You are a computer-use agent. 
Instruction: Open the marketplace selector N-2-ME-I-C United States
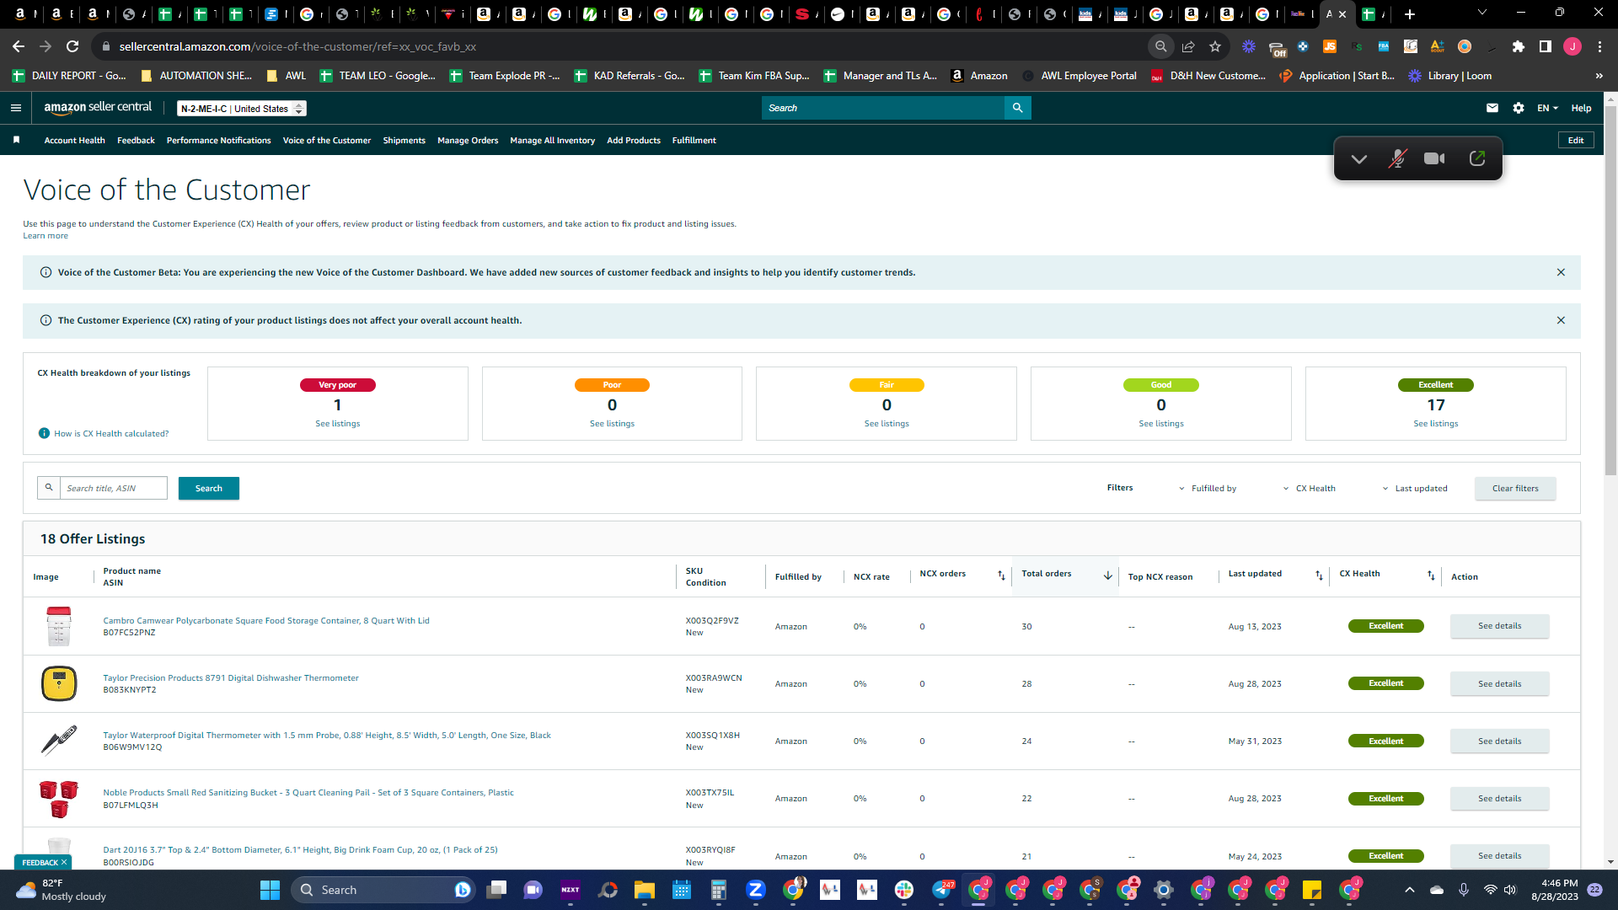pyautogui.click(x=242, y=109)
